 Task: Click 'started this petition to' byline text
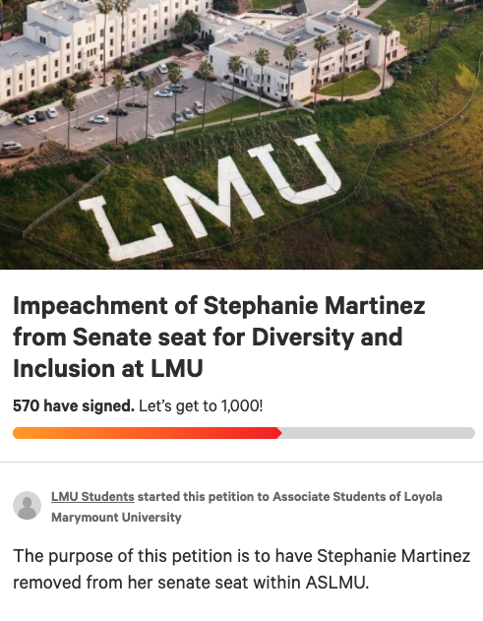click(x=203, y=497)
